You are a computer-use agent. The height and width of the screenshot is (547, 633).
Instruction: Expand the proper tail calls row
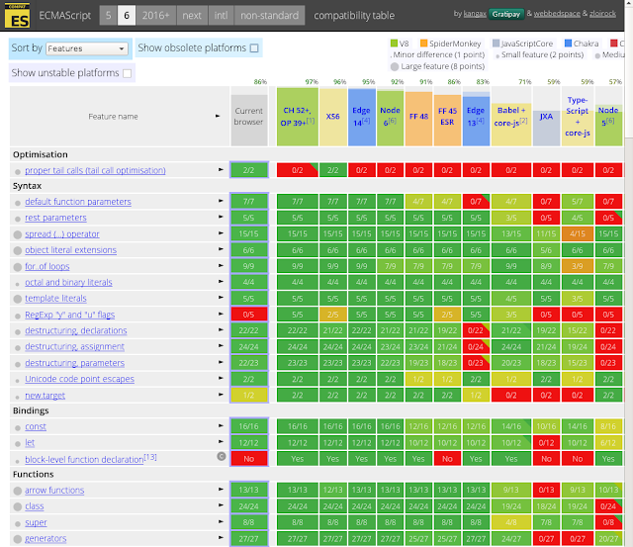[221, 169]
